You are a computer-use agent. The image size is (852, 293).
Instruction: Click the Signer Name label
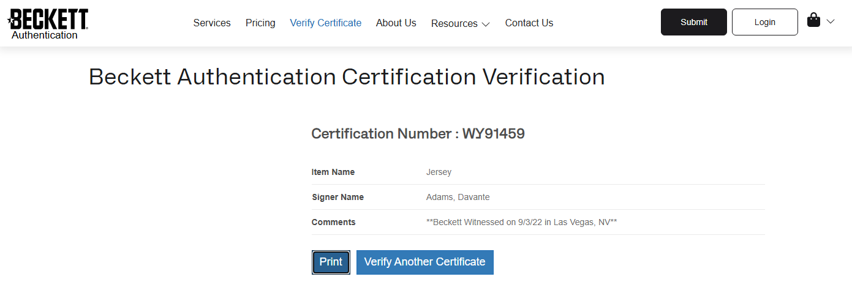click(x=337, y=197)
